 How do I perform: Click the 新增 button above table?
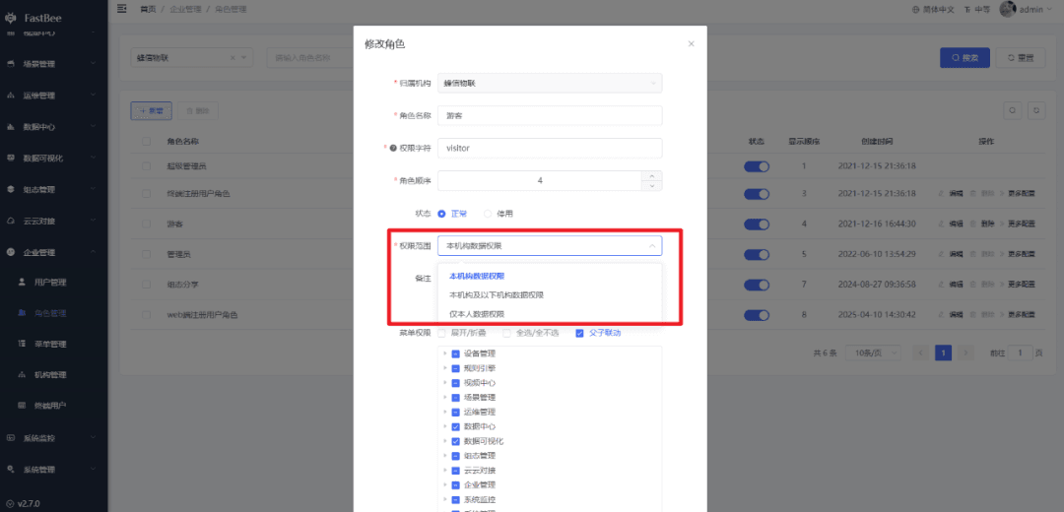pyautogui.click(x=151, y=110)
